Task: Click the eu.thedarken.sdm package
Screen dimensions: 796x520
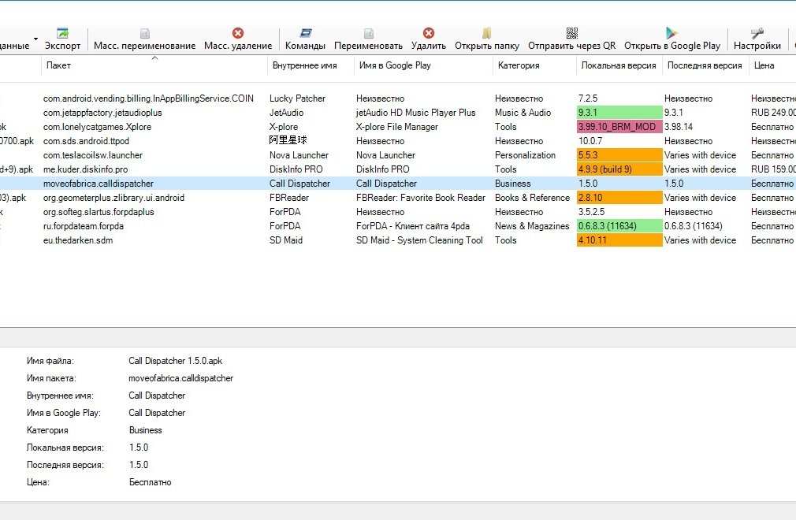Action: coord(78,240)
